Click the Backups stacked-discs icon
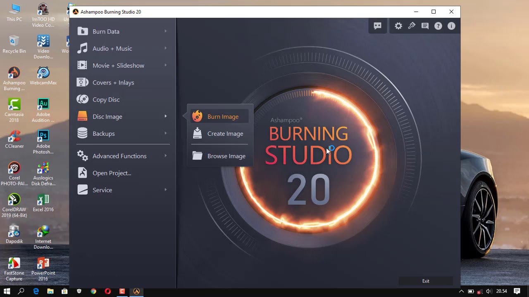The height and width of the screenshot is (297, 529). pyautogui.click(x=83, y=133)
